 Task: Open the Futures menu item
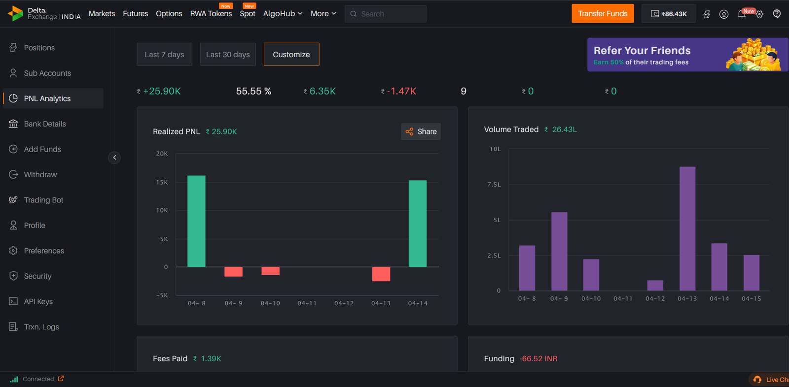pos(135,14)
